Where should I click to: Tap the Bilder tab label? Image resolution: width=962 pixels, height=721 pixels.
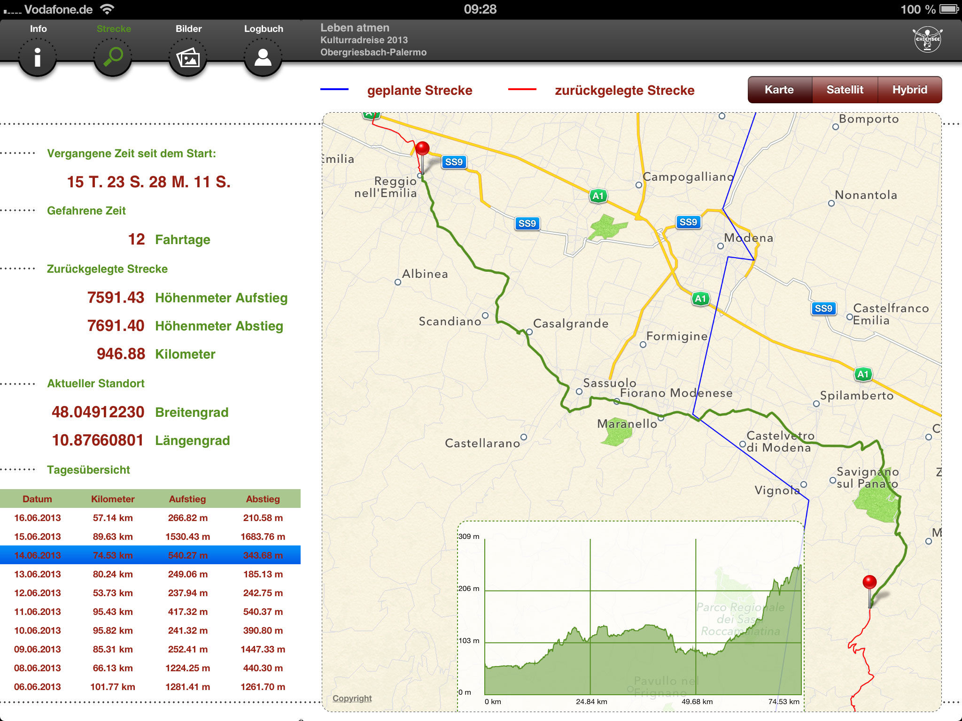click(x=188, y=29)
